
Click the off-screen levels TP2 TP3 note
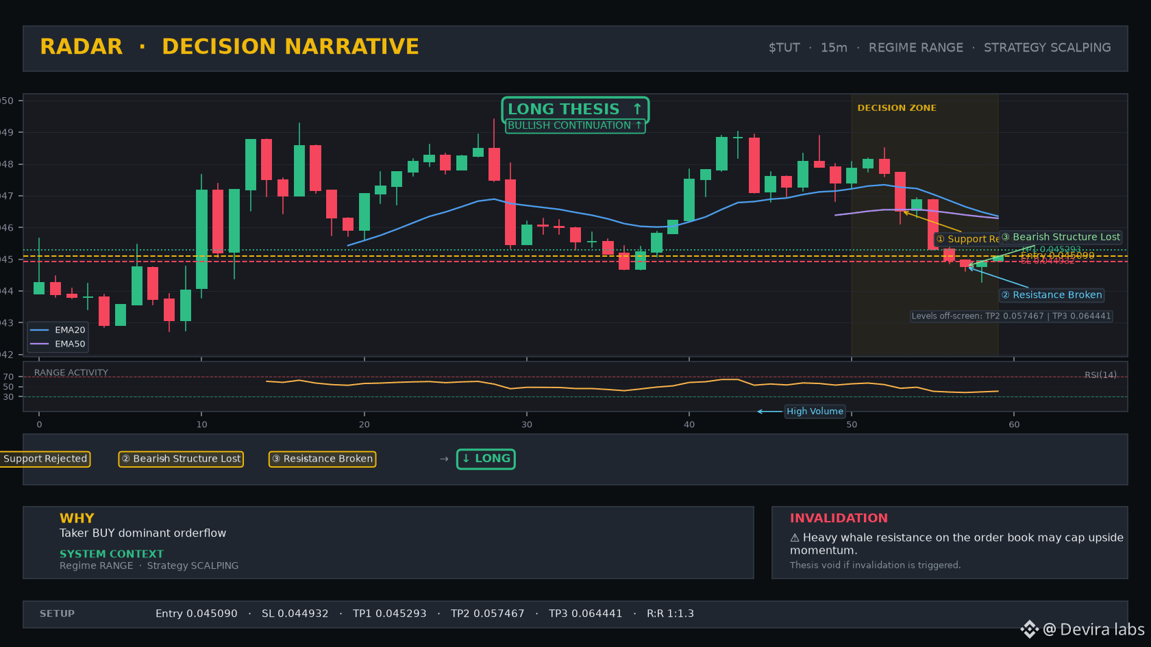coord(1011,316)
